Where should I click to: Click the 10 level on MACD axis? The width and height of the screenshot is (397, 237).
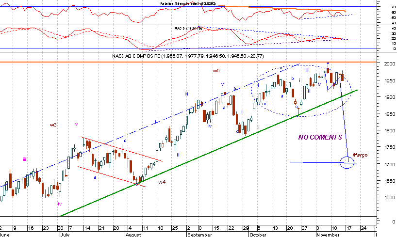click(x=393, y=44)
